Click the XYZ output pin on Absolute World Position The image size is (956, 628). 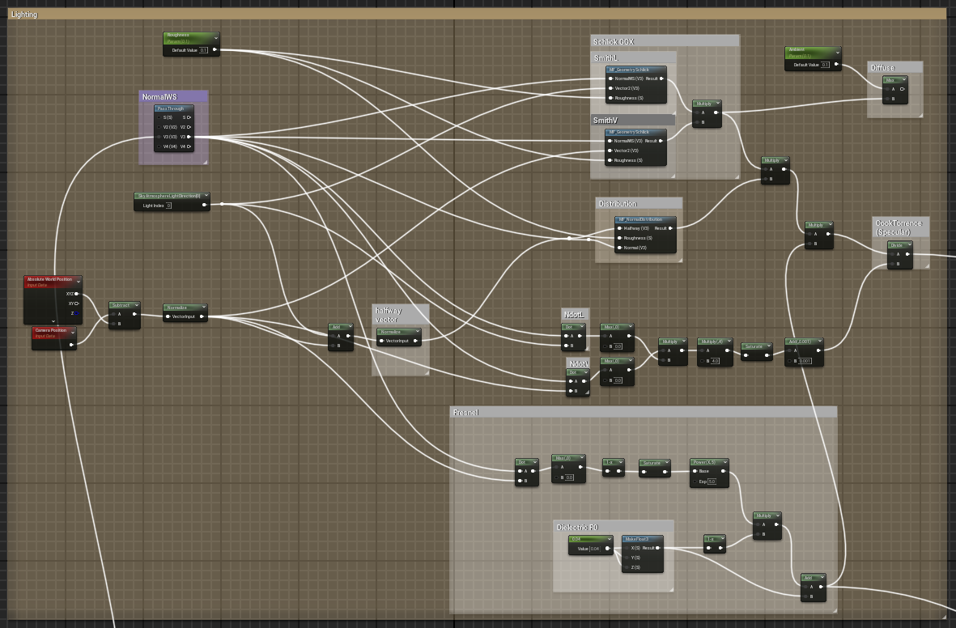76,294
